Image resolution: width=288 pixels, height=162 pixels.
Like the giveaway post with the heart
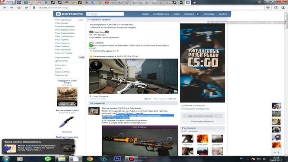[171, 99]
